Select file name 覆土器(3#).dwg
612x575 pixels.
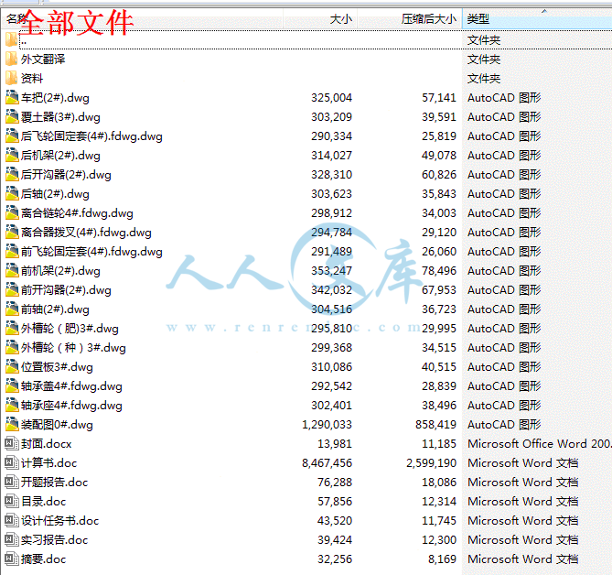60,117
